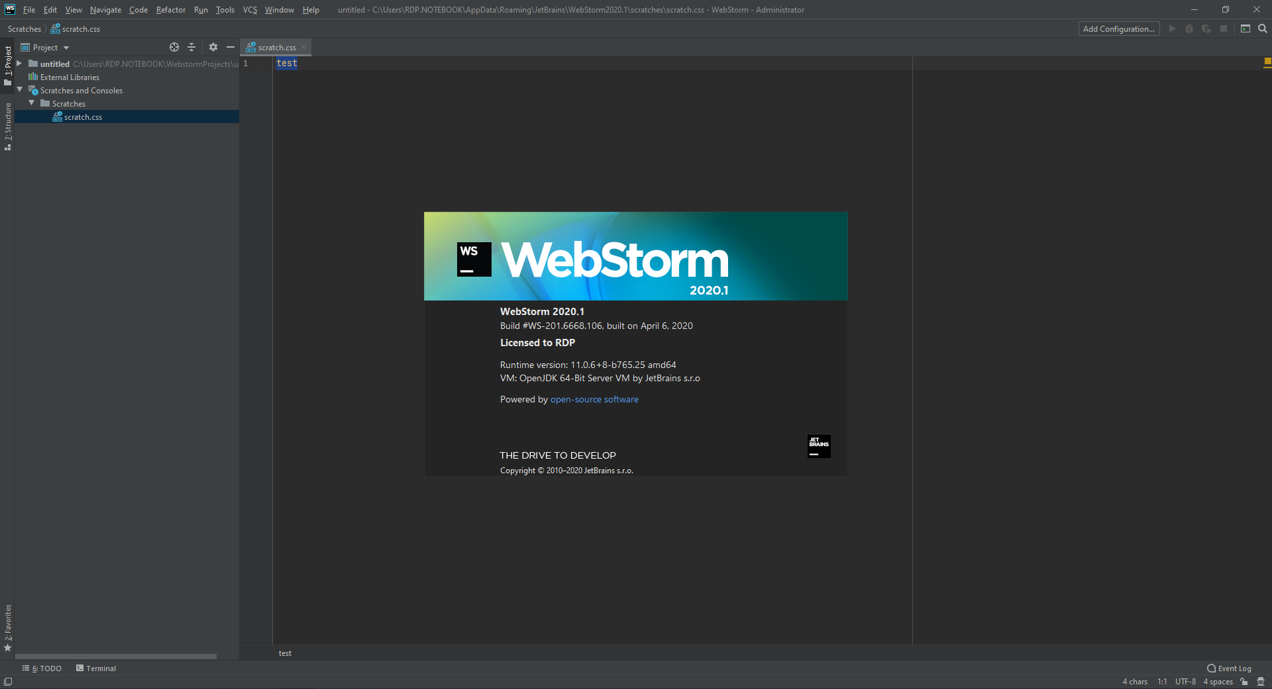Select scratch.css in the Scratches tree
1272x689 pixels.
(x=82, y=116)
